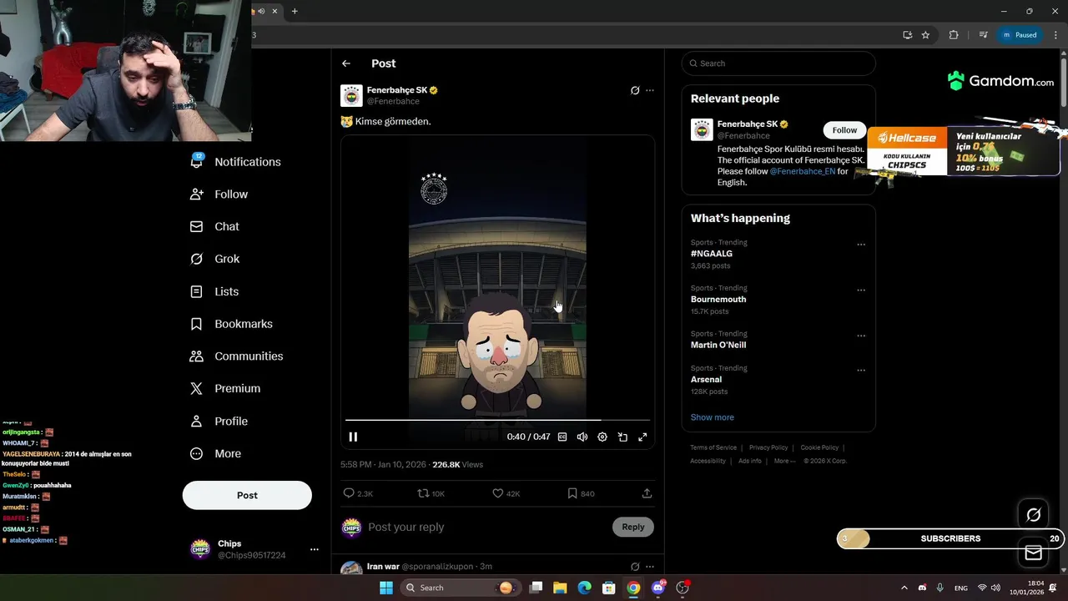This screenshot has height=601, width=1068.
Task: Expand the More menu in the sidebar
Action: tap(215, 454)
